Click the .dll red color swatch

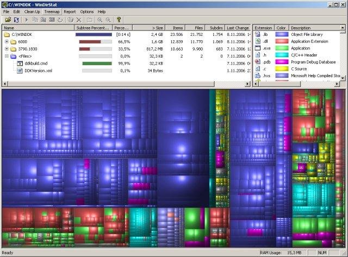pos(282,41)
